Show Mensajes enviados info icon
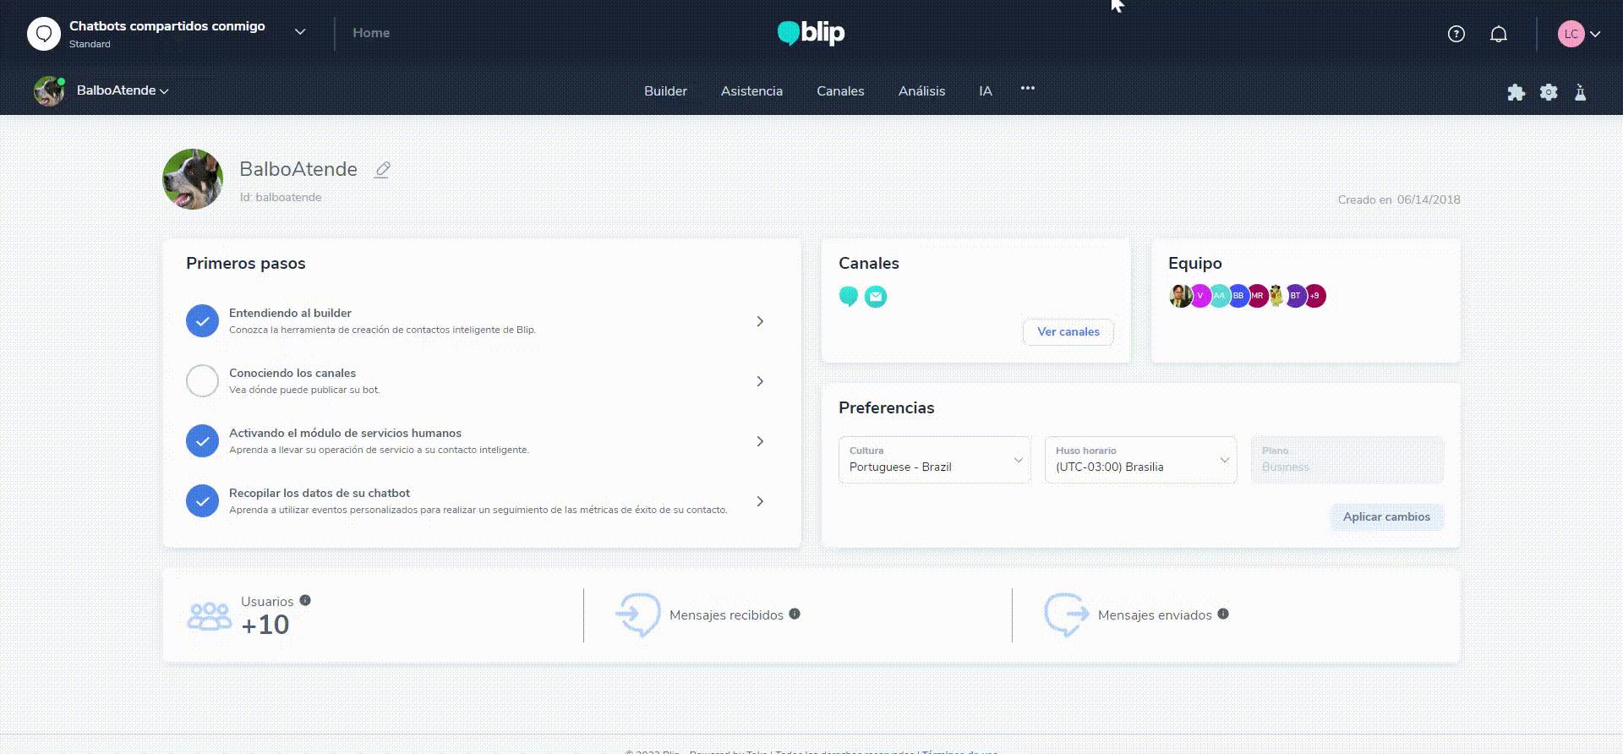The image size is (1623, 754). 1223,614
